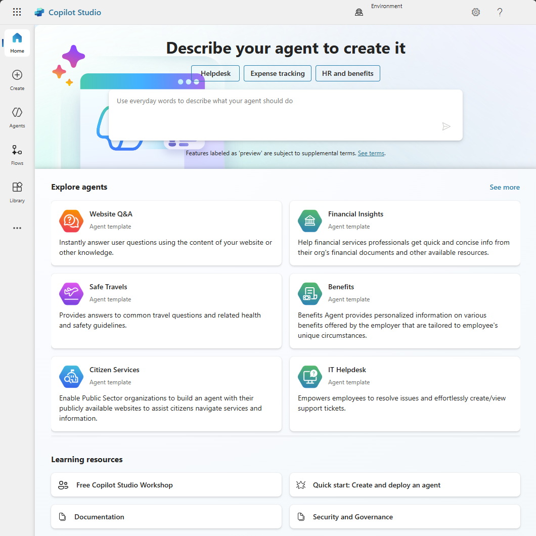Open the app launcher waffle icon

[17, 12]
